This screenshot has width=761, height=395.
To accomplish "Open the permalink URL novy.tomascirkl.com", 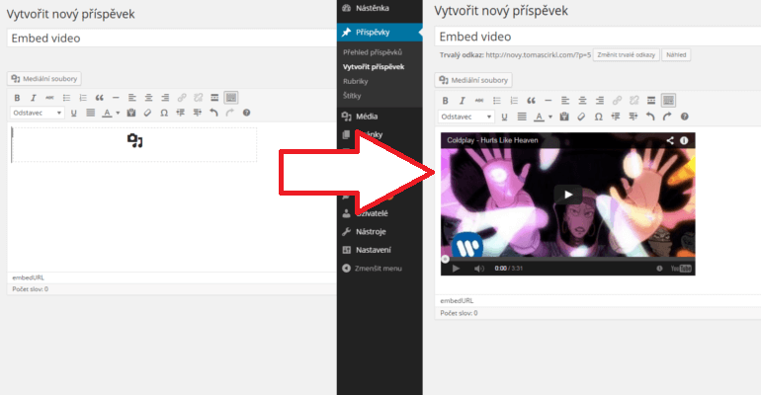I will 538,55.
